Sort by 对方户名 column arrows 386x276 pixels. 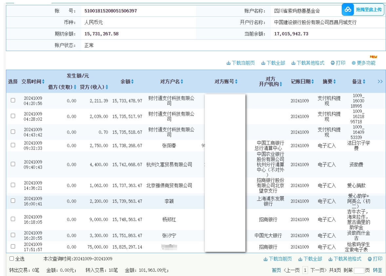(x=182, y=81)
